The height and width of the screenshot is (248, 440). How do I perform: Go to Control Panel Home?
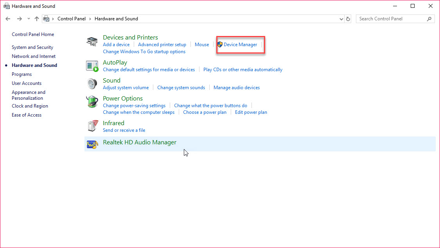point(33,34)
